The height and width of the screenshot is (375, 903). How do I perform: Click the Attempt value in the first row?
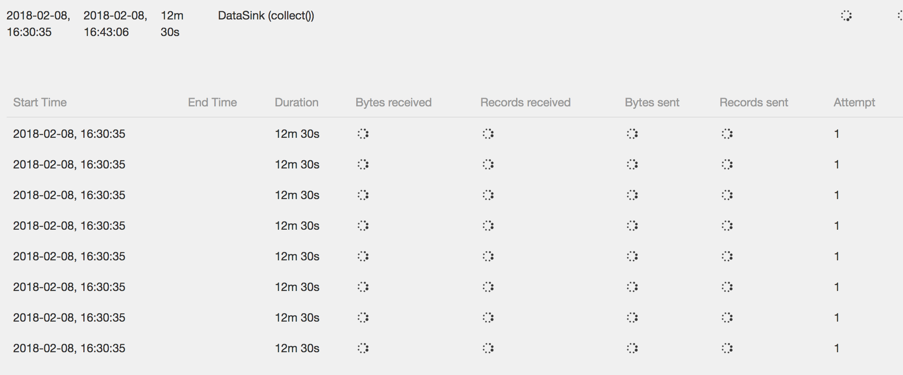coord(837,134)
